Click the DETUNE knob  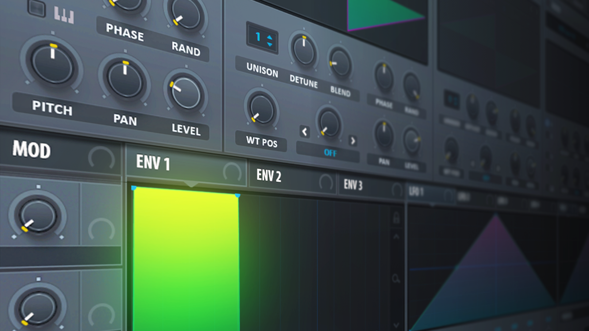coord(304,51)
